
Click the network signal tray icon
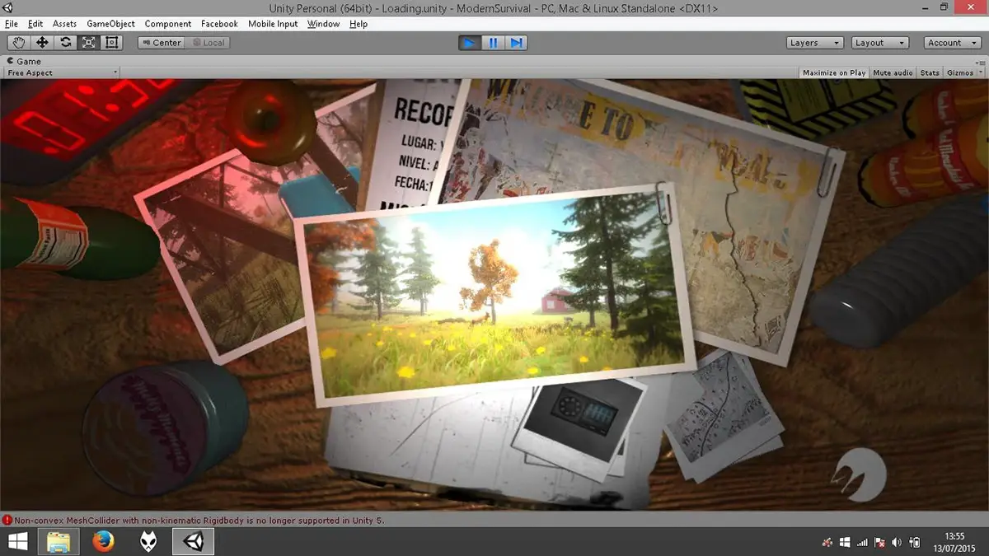point(862,542)
